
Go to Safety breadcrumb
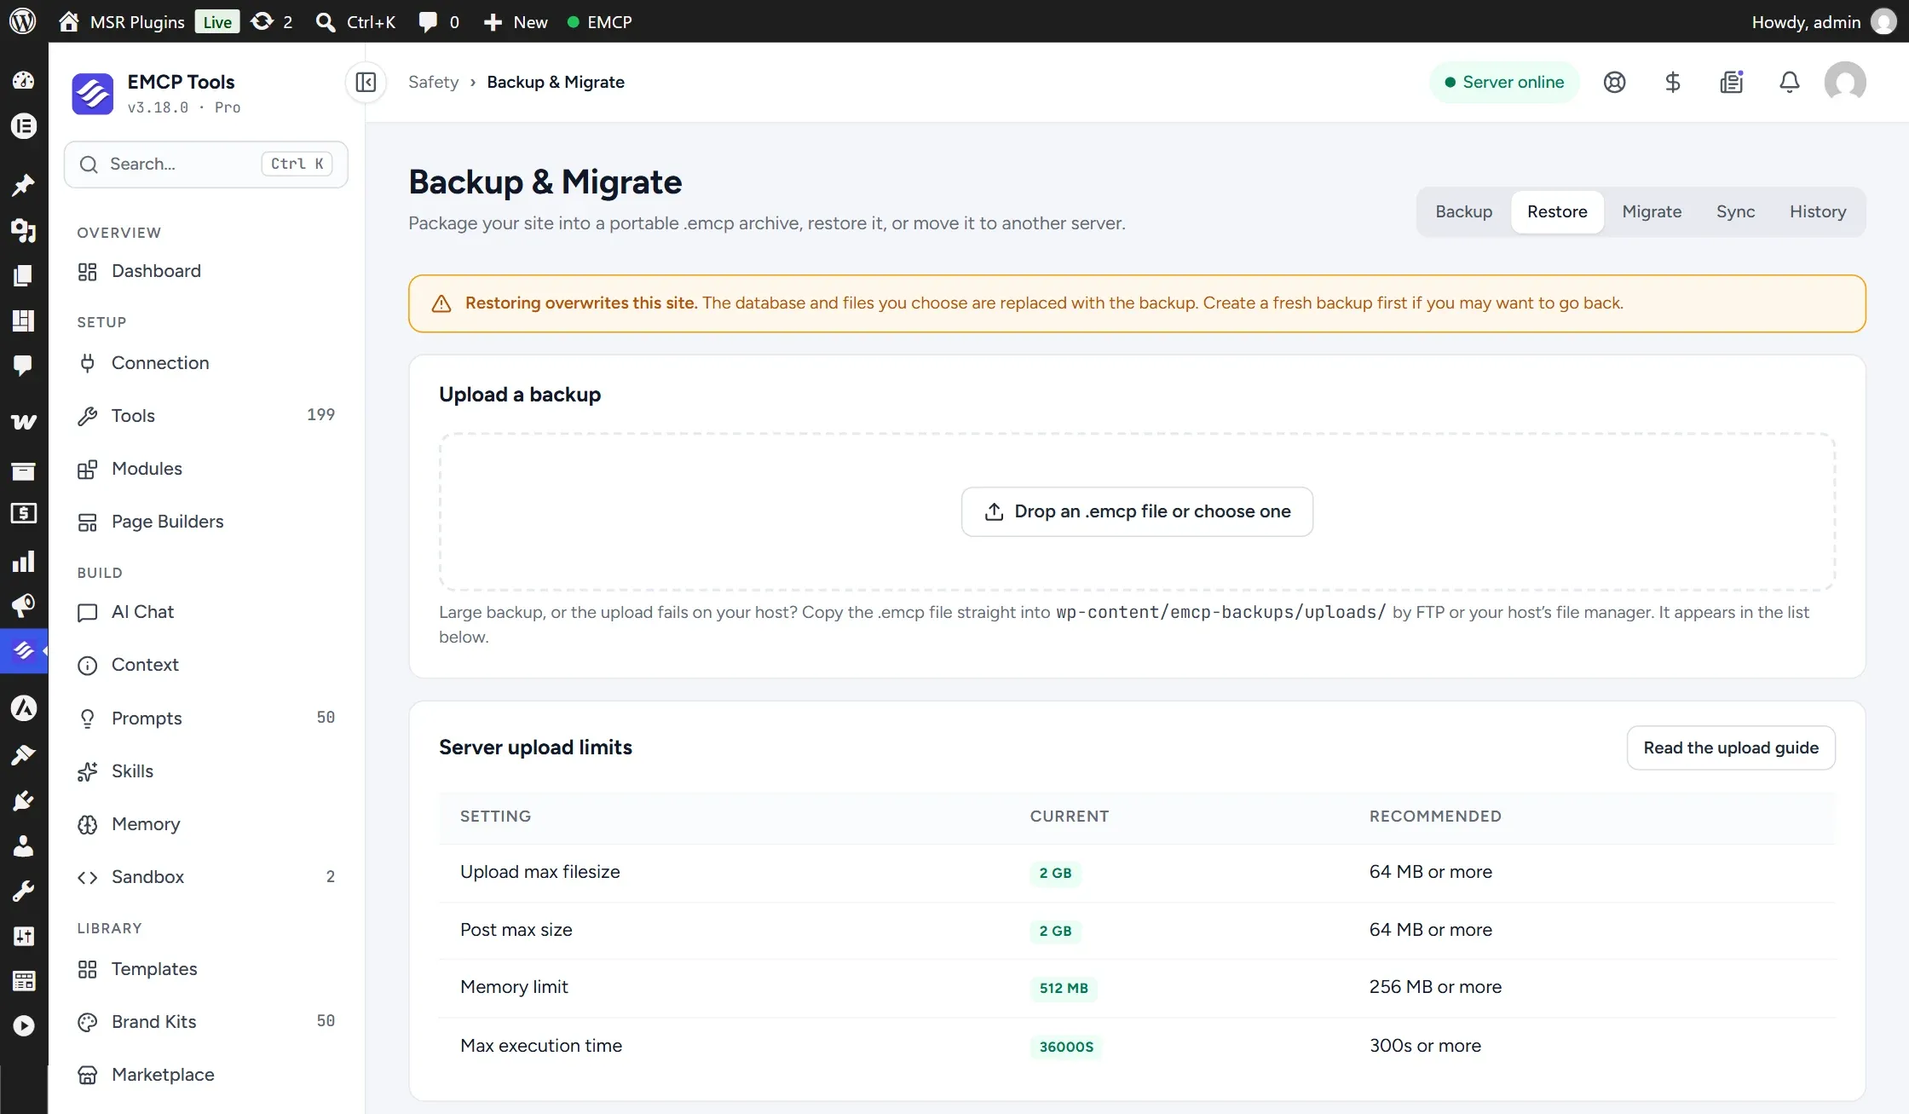coord(433,82)
